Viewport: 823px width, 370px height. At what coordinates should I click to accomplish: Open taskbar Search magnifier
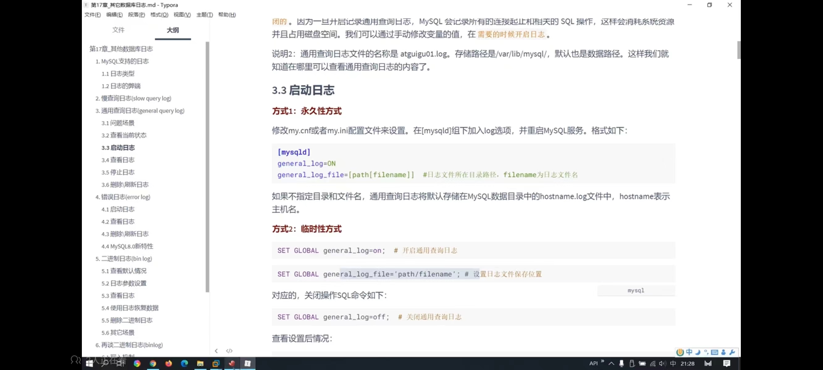click(x=105, y=363)
